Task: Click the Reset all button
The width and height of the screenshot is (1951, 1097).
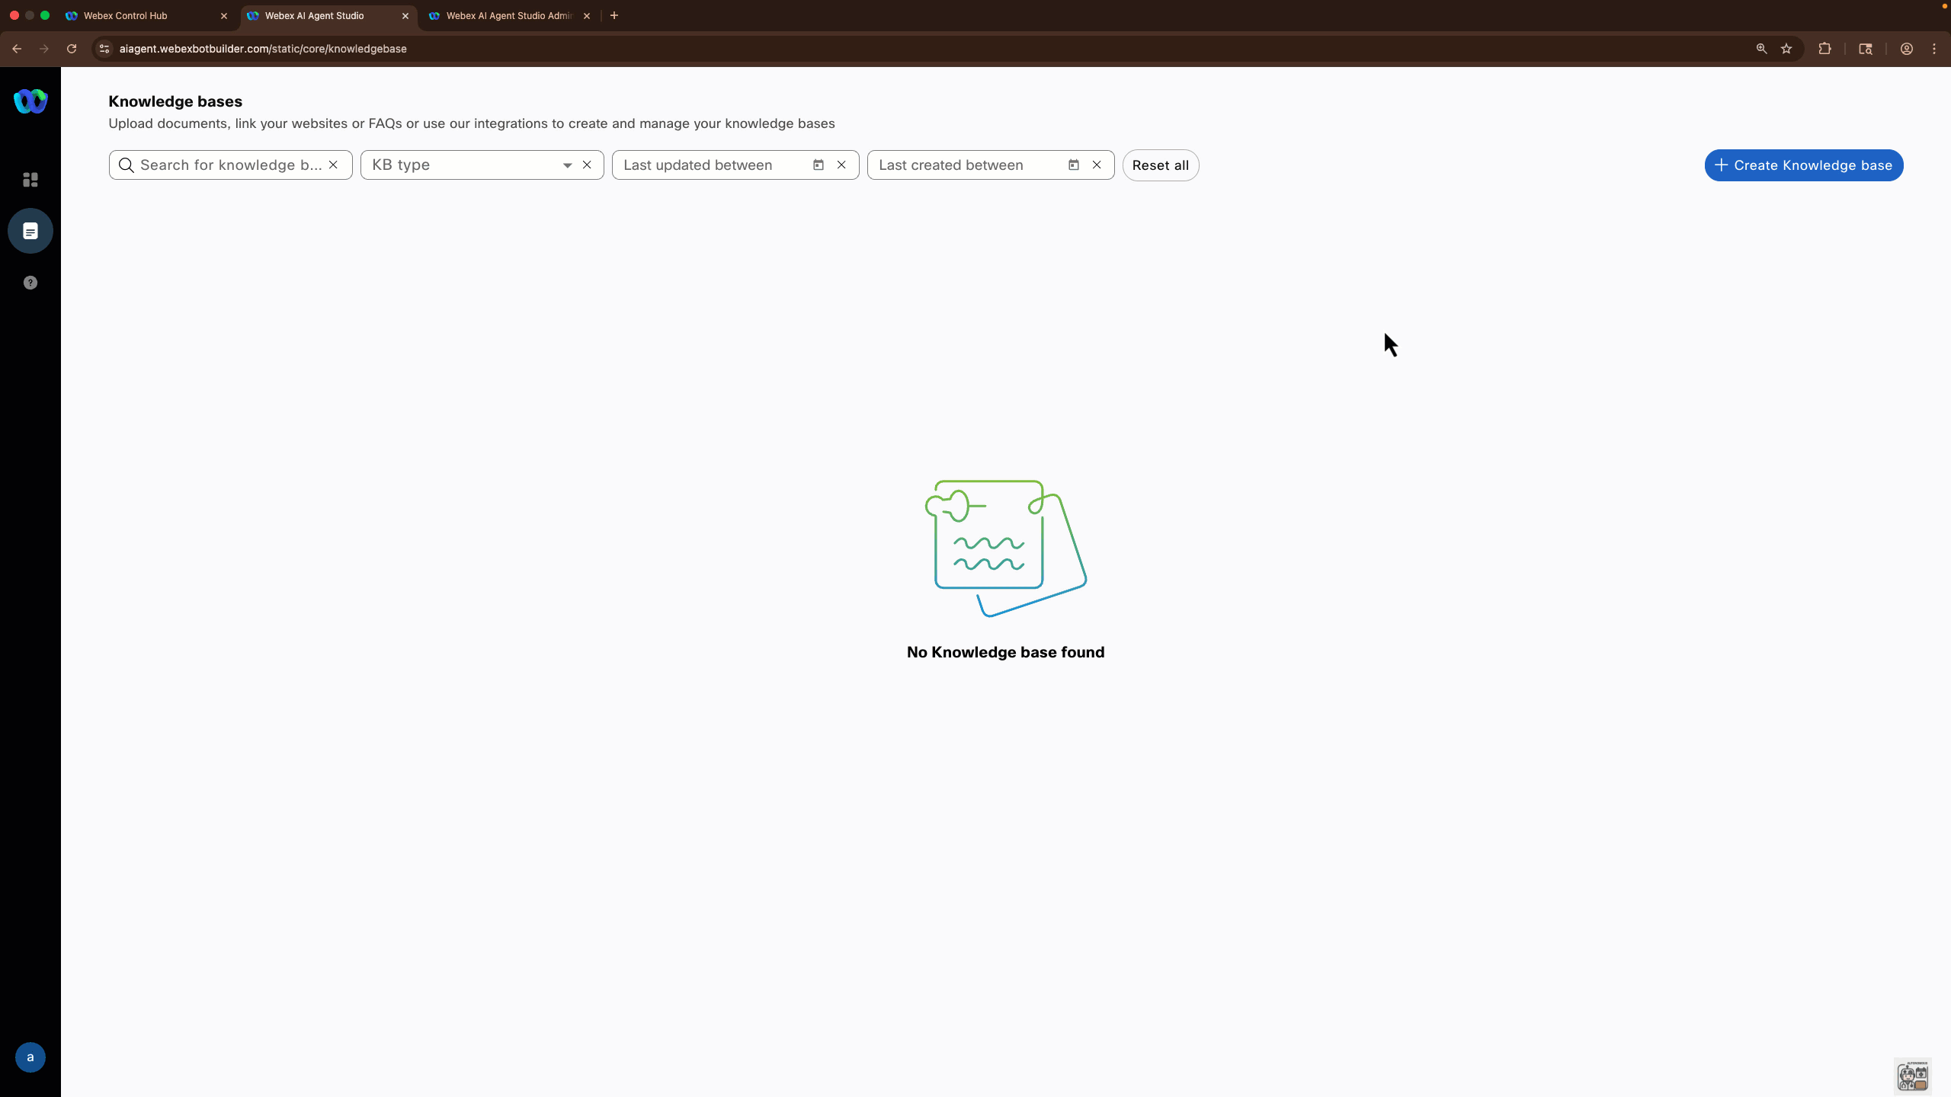Action: coord(1160,165)
